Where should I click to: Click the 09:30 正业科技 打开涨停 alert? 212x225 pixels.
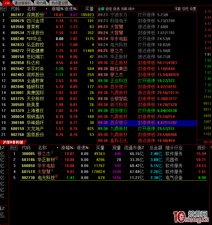pos(147,81)
